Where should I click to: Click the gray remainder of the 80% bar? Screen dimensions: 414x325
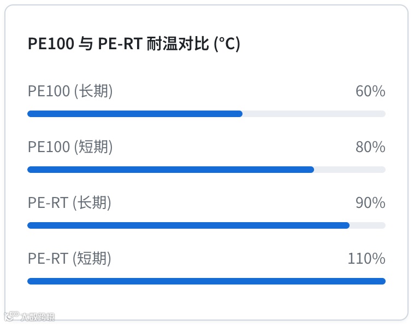pyautogui.click(x=350, y=170)
